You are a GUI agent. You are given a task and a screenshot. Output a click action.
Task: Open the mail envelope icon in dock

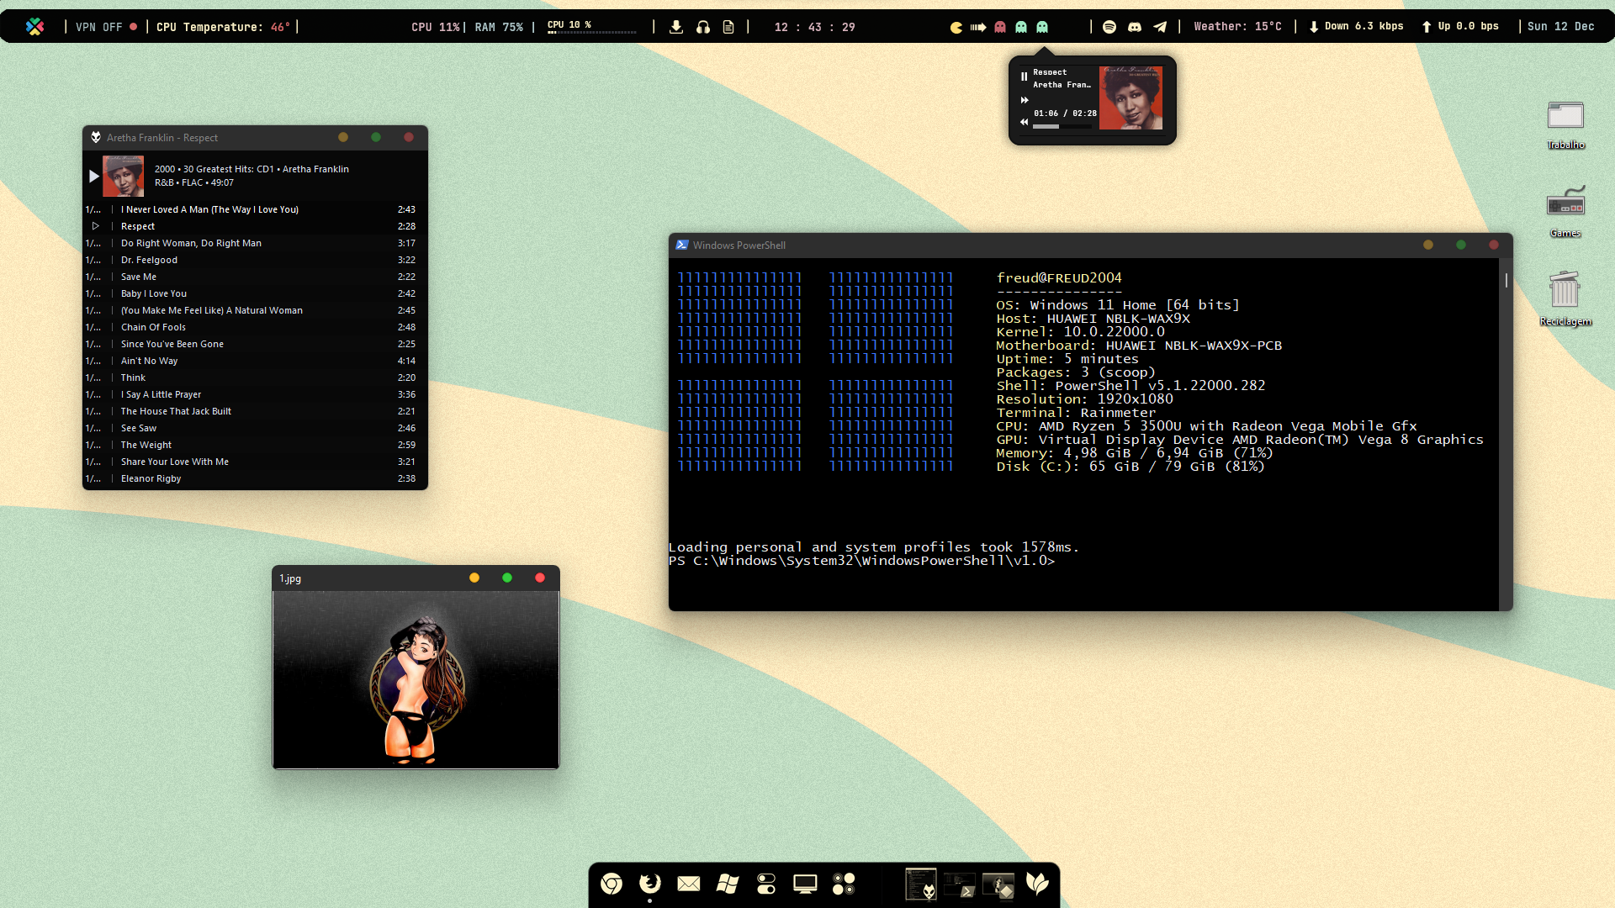(689, 884)
